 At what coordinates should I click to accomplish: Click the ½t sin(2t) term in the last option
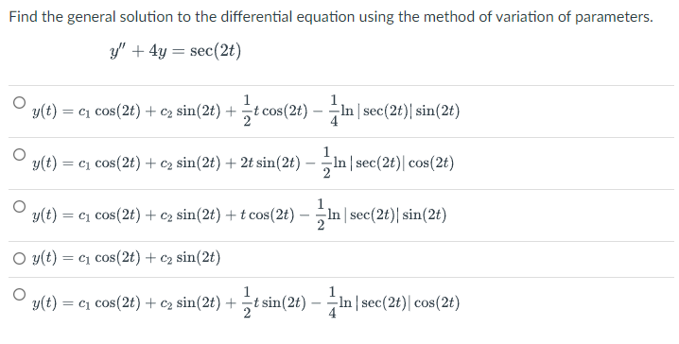(274, 303)
